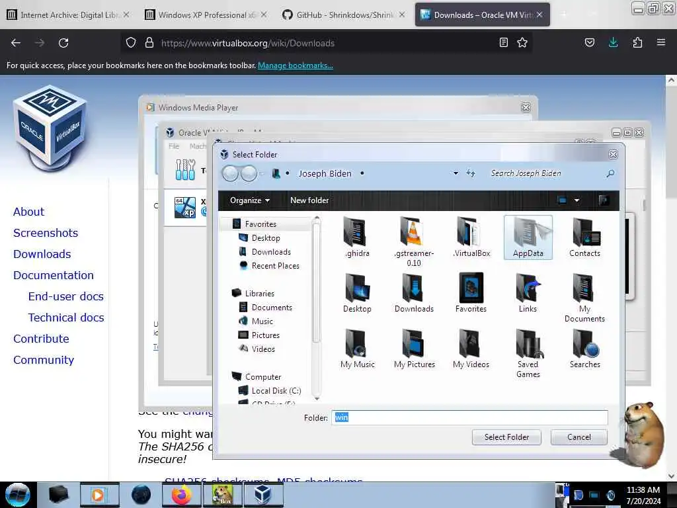Expand the address bar history dropdown
This screenshot has height=508, width=677.
[x=456, y=174]
